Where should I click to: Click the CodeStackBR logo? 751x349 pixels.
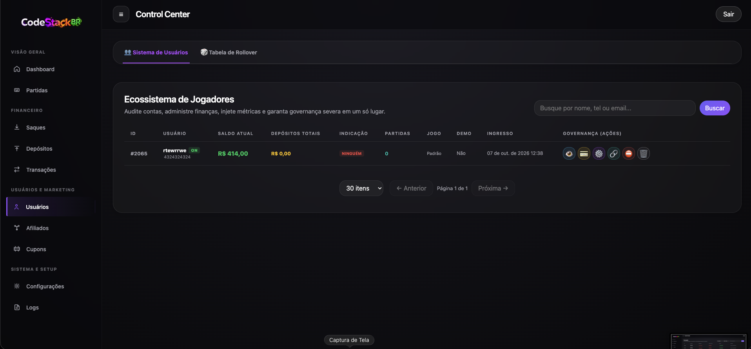(51, 22)
